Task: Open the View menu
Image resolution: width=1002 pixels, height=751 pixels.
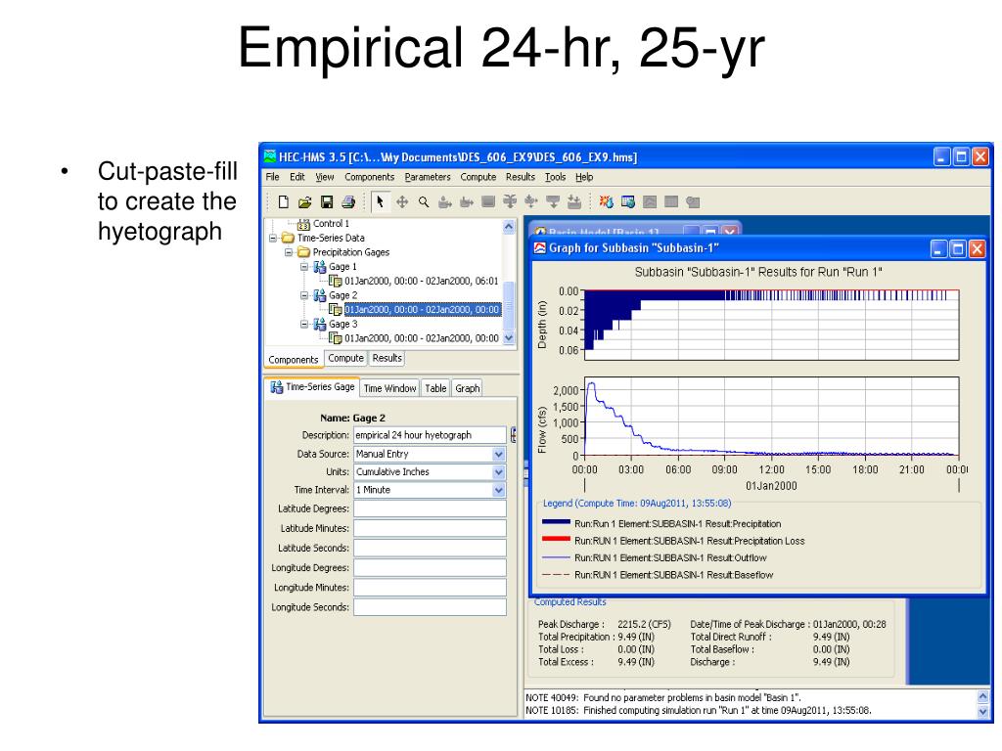Action: [325, 177]
